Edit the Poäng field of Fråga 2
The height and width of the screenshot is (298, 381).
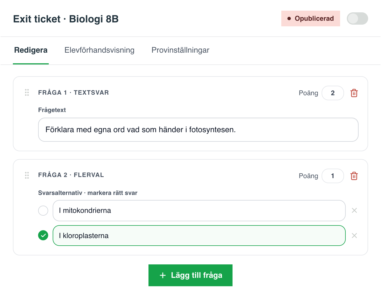(x=333, y=176)
